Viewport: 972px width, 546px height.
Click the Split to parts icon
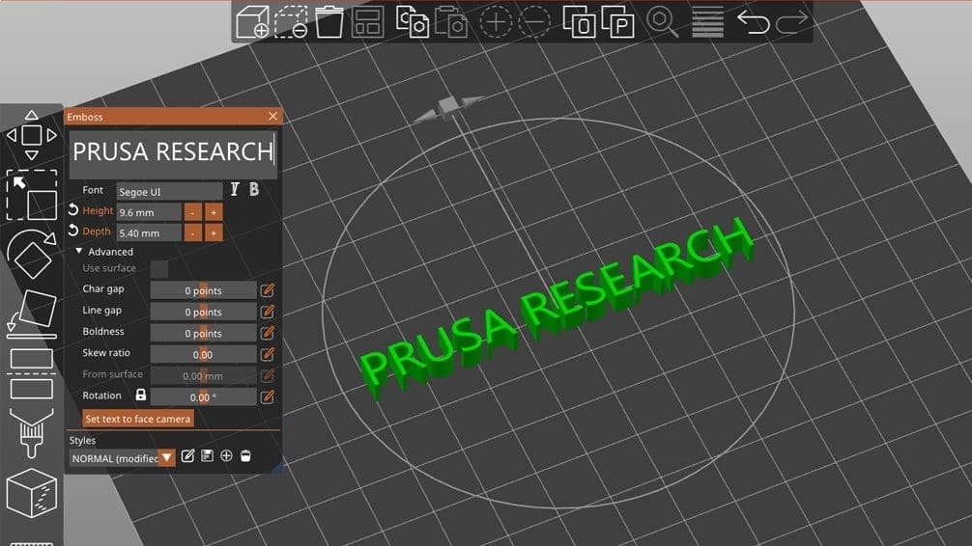click(x=618, y=22)
